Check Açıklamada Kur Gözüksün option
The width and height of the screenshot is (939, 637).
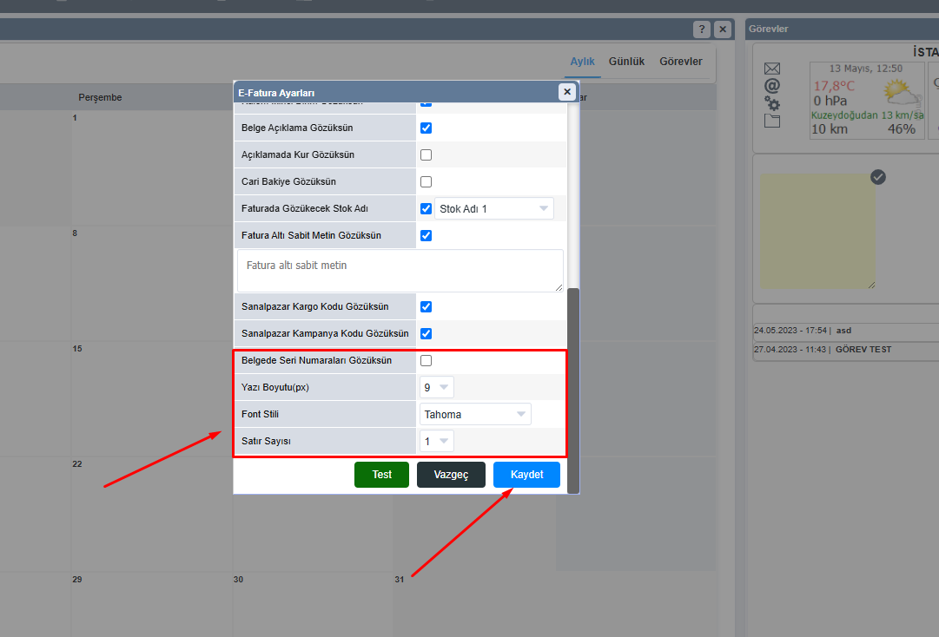point(426,155)
